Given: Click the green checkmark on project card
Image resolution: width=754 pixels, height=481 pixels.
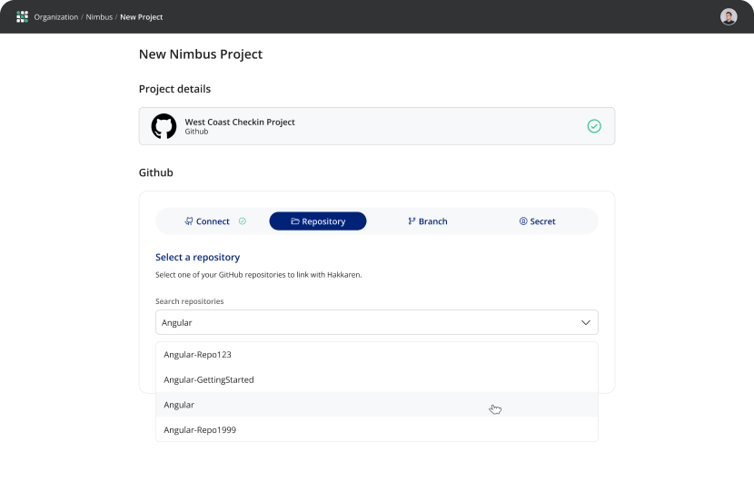Looking at the screenshot, I should pyautogui.click(x=594, y=126).
